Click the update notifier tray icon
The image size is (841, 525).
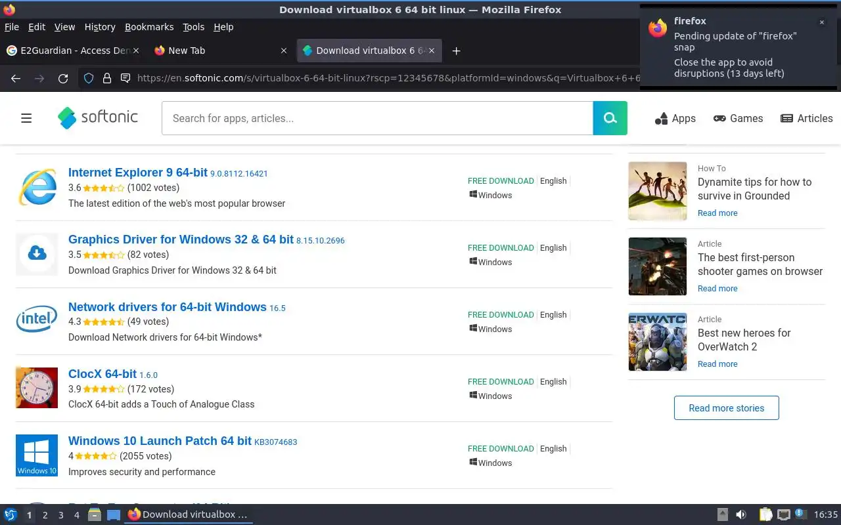tap(800, 514)
